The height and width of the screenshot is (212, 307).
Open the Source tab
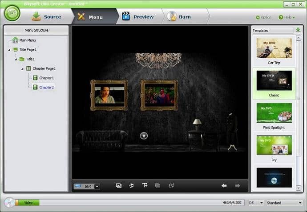(x=46, y=16)
